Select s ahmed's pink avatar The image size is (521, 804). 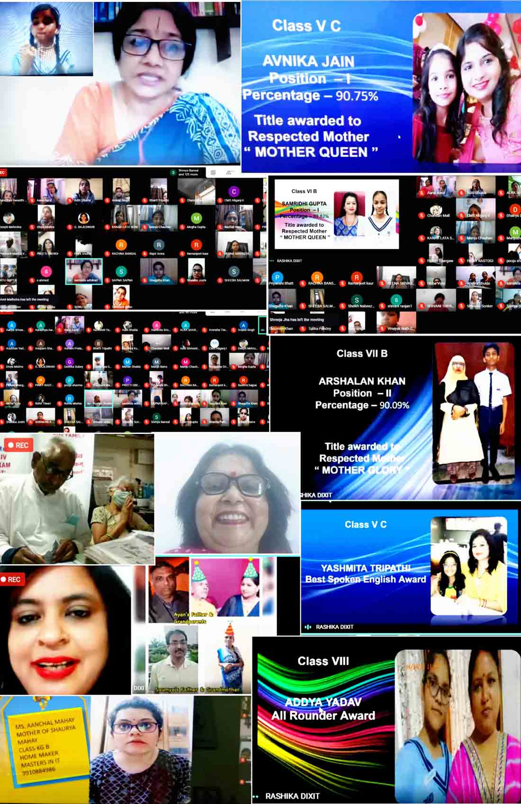coord(46,271)
